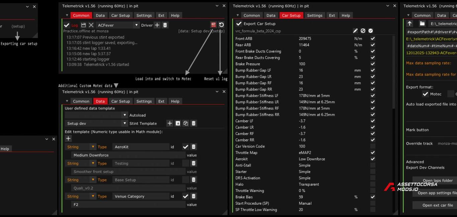Toggle the Brake Bias export checkbox

coord(373,197)
